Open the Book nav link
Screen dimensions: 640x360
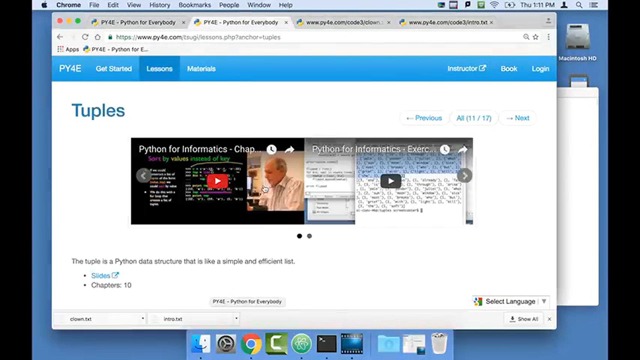pos(509,69)
